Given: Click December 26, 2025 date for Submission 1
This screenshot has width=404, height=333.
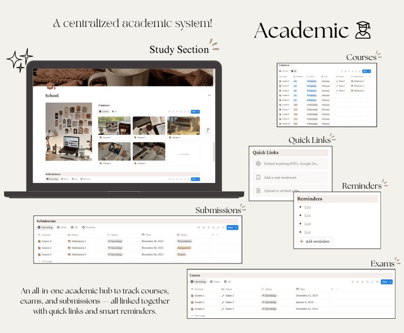Looking at the screenshot, I should (x=153, y=241).
